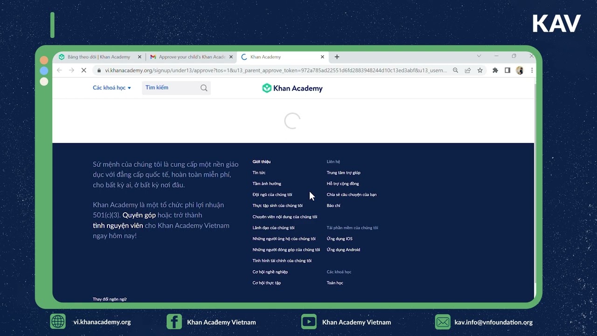
Task: Click the search magnifier in Tìm kiếm box
Action: pos(204,88)
